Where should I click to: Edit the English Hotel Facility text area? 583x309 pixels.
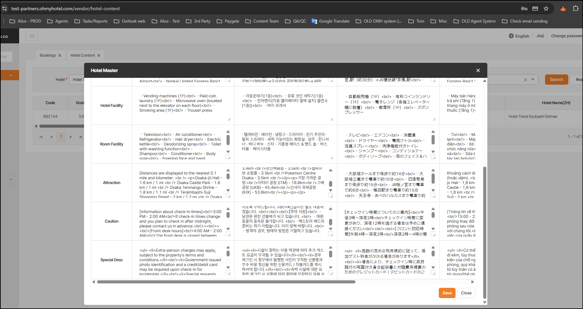(183, 106)
